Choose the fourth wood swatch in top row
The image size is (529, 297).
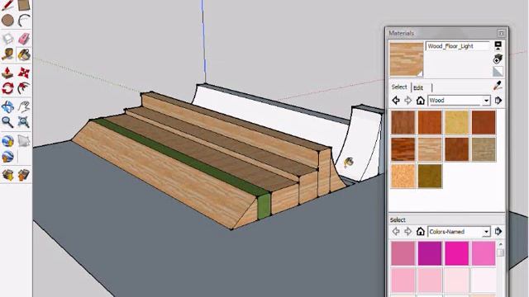pos(484,123)
